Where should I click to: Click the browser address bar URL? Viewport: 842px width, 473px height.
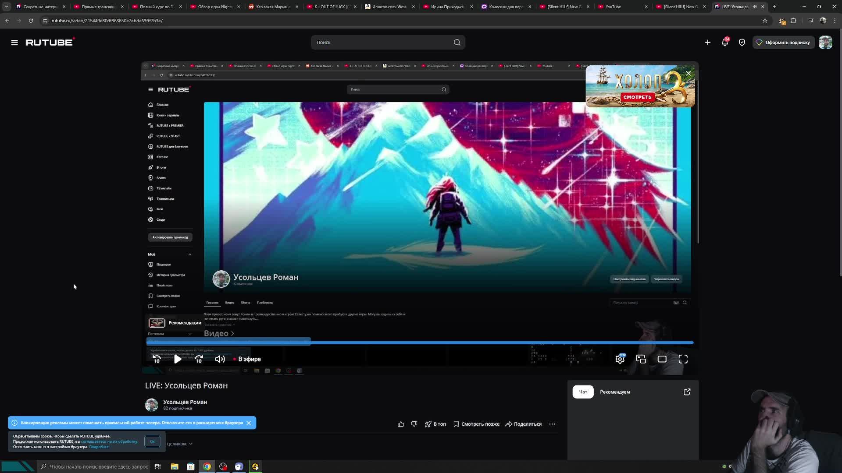(107, 21)
